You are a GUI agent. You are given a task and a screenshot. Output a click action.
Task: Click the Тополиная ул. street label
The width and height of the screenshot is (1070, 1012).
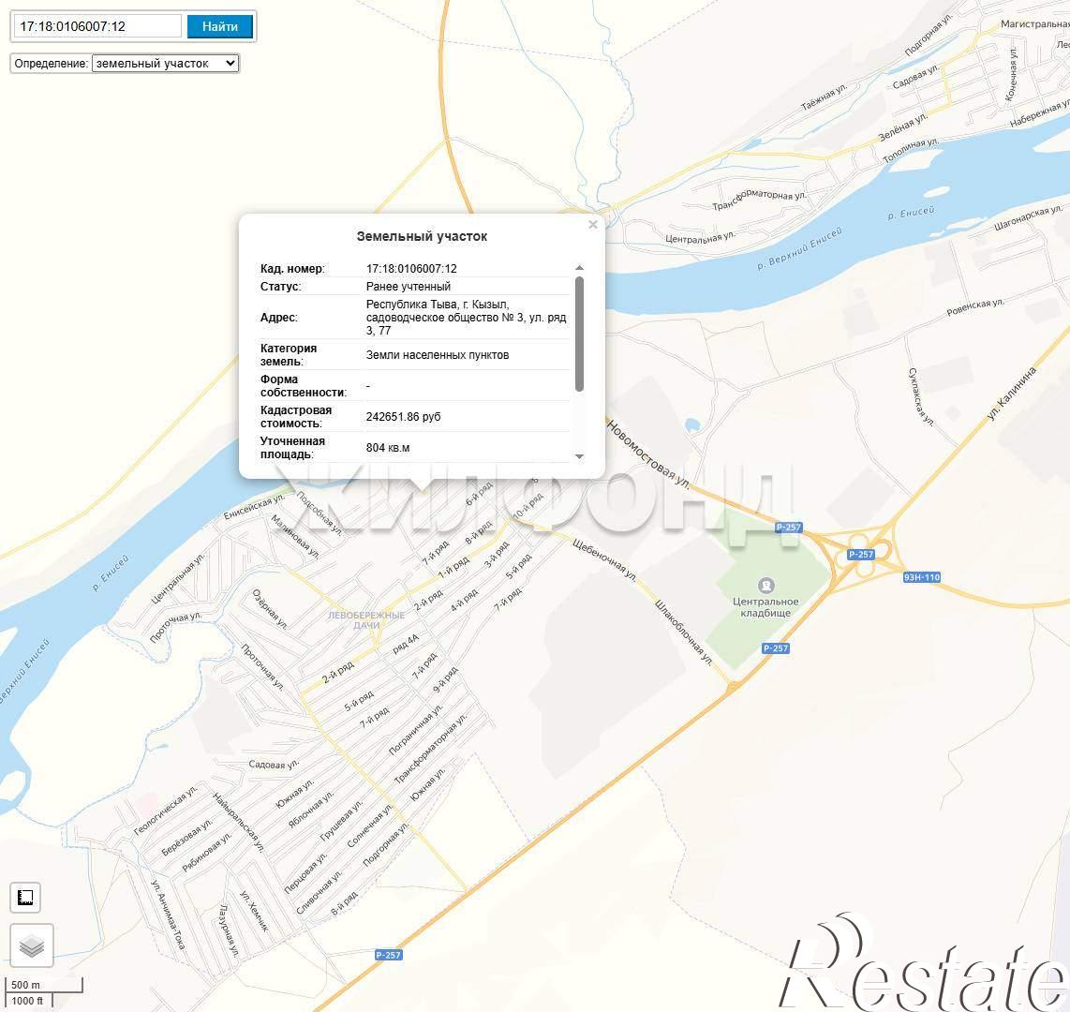(911, 150)
